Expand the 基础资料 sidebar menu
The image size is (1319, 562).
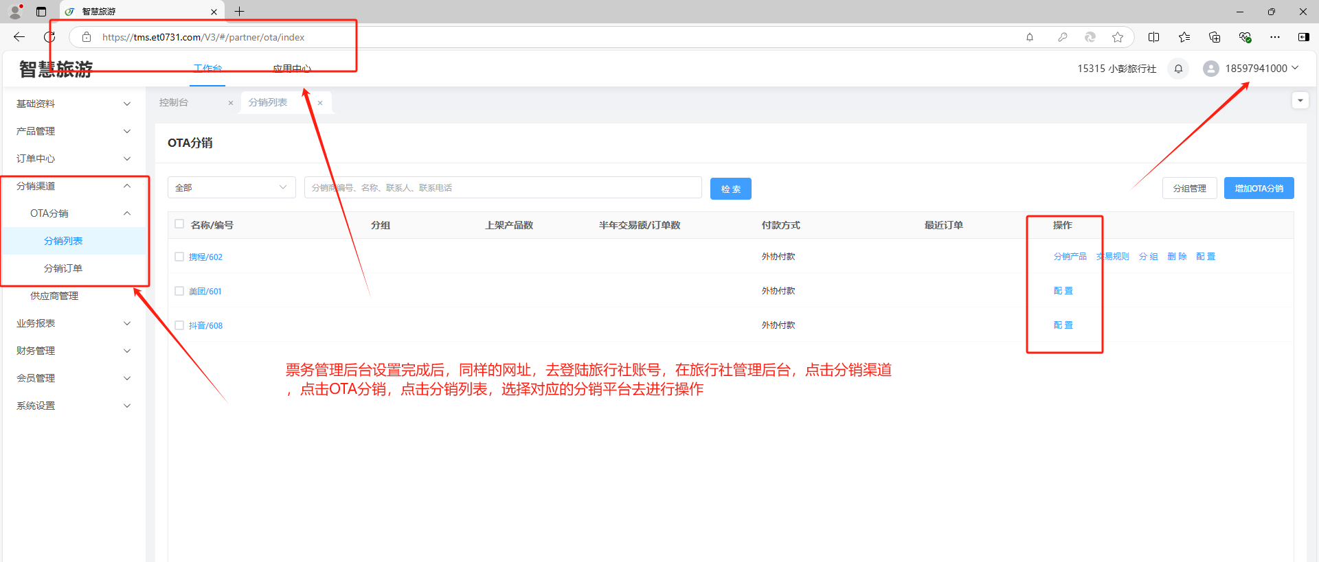(x=73, y=104)
